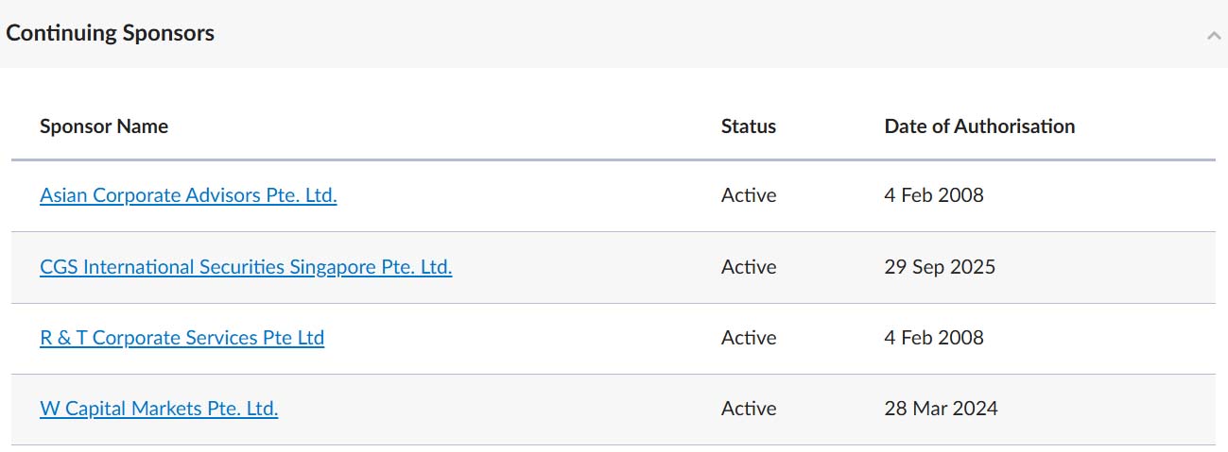Select Active status for R & T Corporate
The height and width of the screenshot is (452, 1228).
(749, 338)
